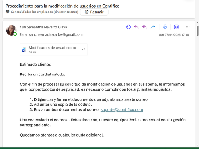
Task: Click the Resumir summarize button
Action: tap(94, 12)
